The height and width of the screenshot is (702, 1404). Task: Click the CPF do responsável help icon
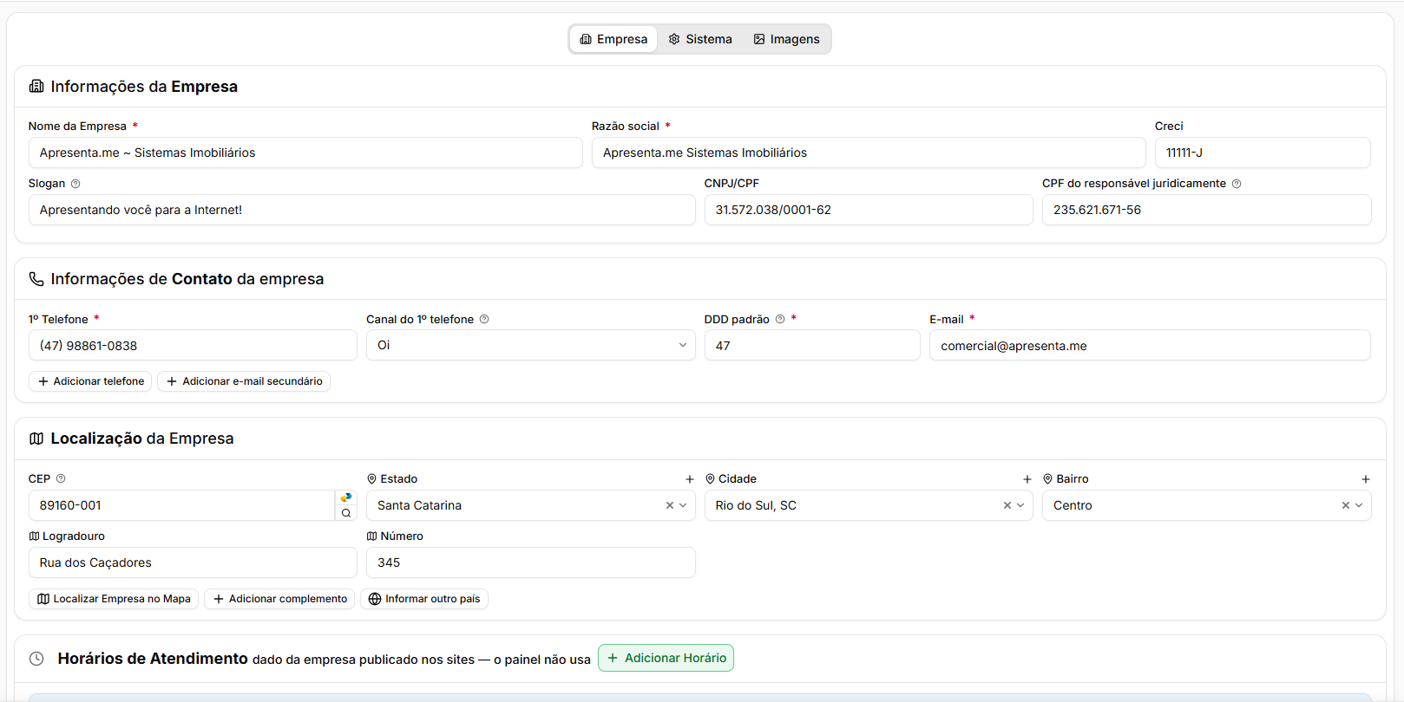pos(1237,184)
